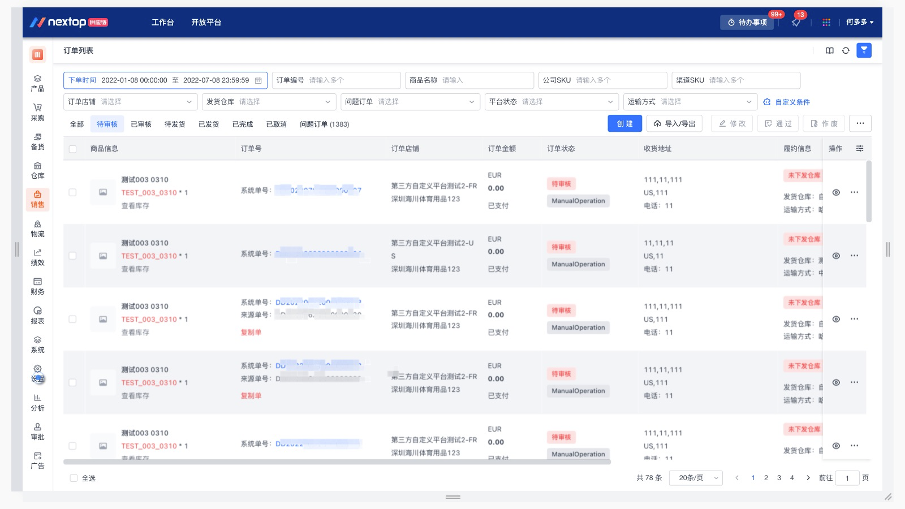Go to 备货 stocking in sidebar
905x509 pixels.
pyautogui.click(x=37, y=141)
